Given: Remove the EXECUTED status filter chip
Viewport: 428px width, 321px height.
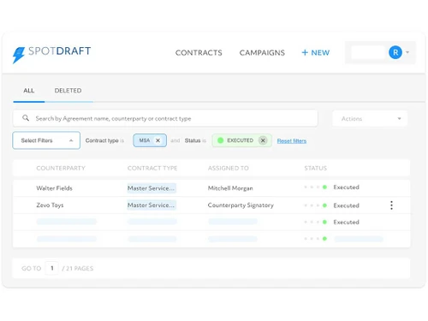Looking at the screenshot, I should tap(263, 140).
